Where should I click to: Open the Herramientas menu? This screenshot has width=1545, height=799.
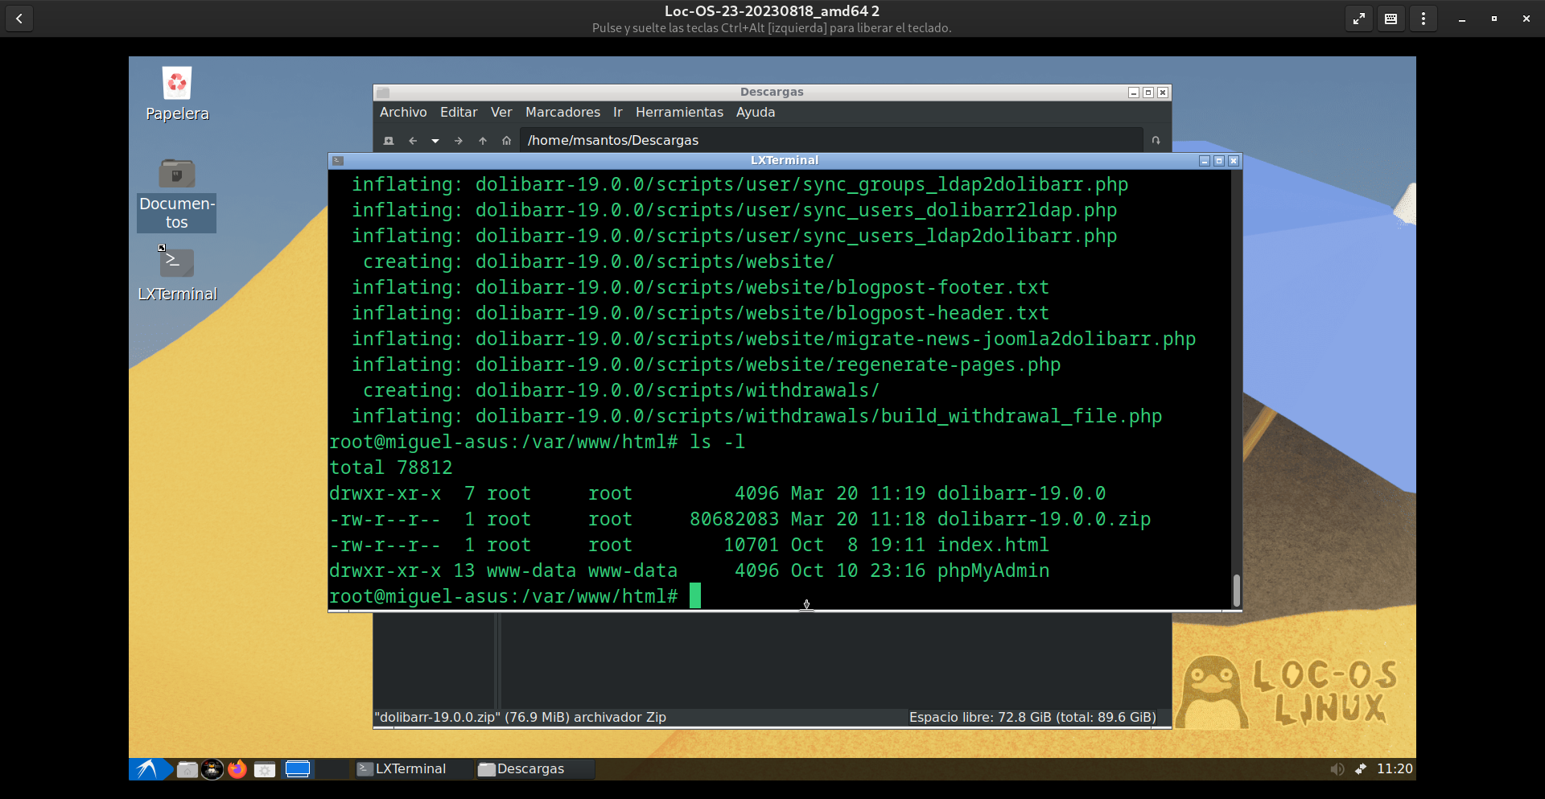click(679, 113)
